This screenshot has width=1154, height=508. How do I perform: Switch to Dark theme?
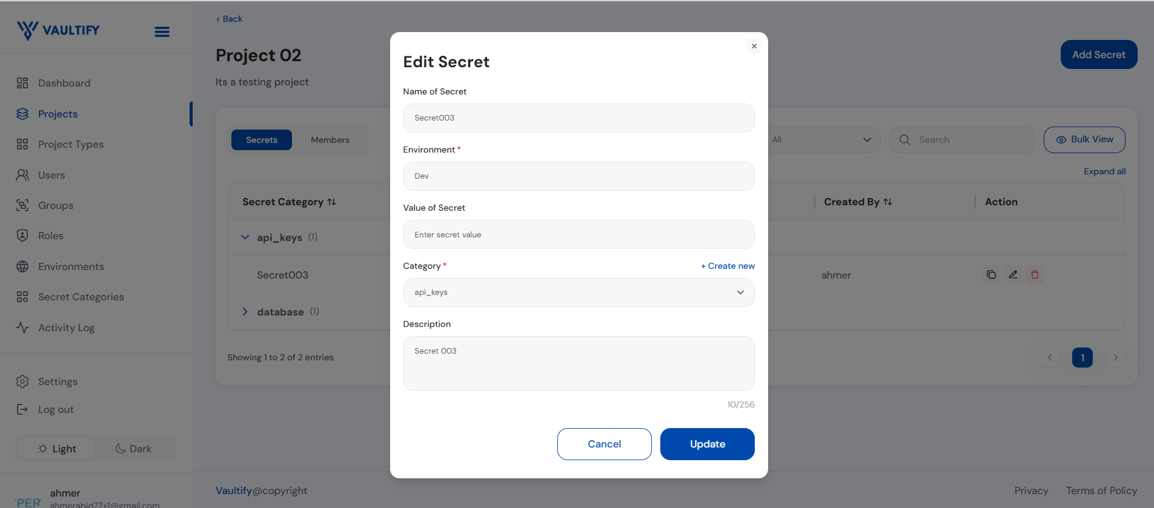pyautogui.click(x=133, y=449)
